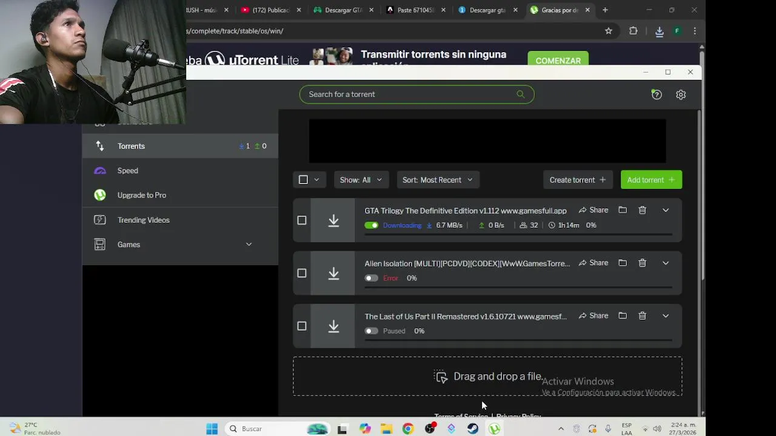Expand The Last of Us torrent details
Viewport: 776px width, 436px height.
tap(666, 315)
